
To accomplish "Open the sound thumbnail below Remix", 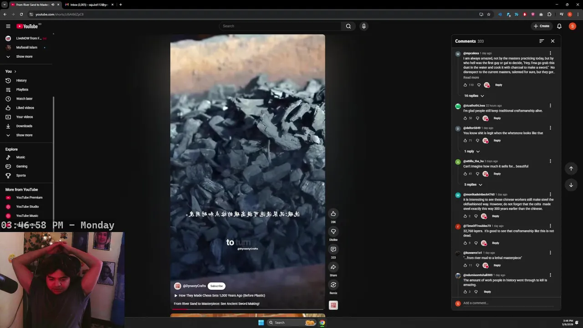I will point(333,305).
